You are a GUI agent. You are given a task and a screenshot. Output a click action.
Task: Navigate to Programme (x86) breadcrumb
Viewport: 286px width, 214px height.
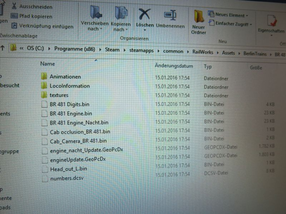point(75,49)
